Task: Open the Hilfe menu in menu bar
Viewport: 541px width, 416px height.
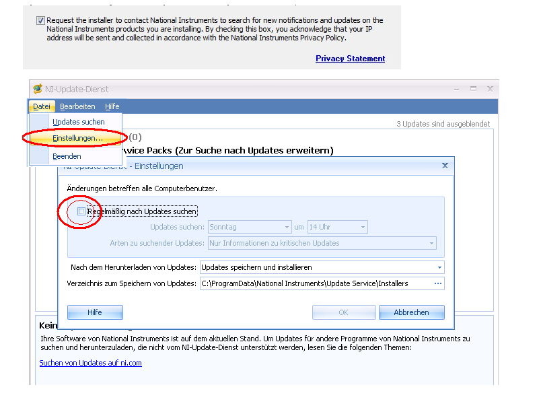Action: tap(112, 106)
